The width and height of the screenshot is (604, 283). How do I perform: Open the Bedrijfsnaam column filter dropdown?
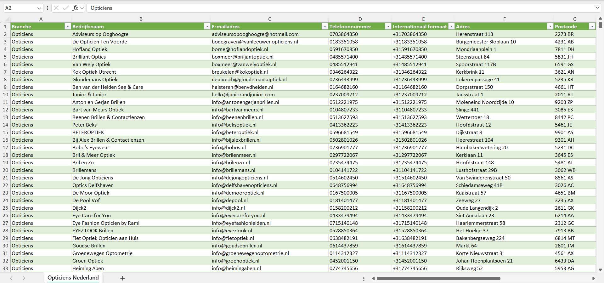tap(207, 26)
